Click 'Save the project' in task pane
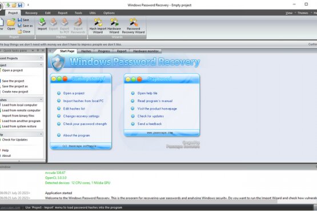 (13, 81)
